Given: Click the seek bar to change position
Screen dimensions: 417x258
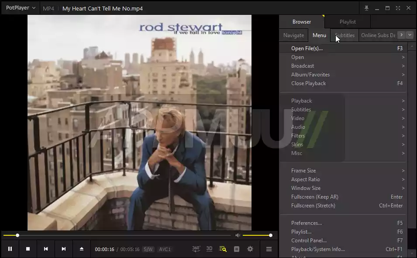Looking at the screenshot, I should click(x=117, y=235).
